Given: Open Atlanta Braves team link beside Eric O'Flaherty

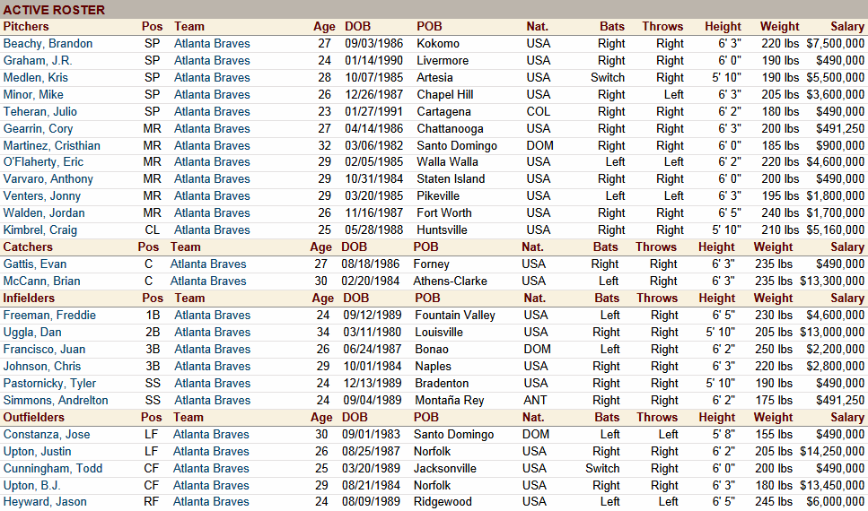Looking at the screenshot, I should pyautogui.click(x=212, y=162).
